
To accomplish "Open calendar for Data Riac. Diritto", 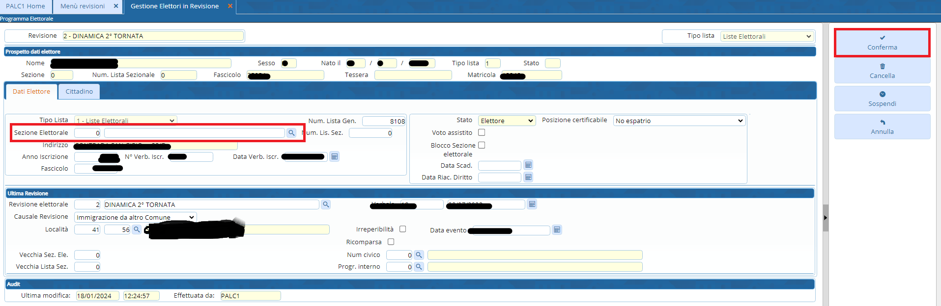I will coord(528,177).
